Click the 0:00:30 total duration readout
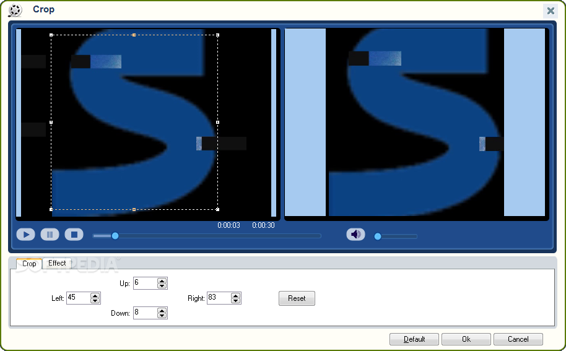The width and height of the screenshot is (566, 351). click(263, 225)
